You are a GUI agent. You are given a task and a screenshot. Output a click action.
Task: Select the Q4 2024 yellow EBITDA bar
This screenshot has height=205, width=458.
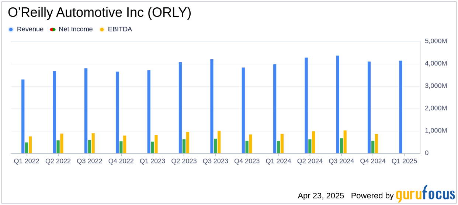377,144
